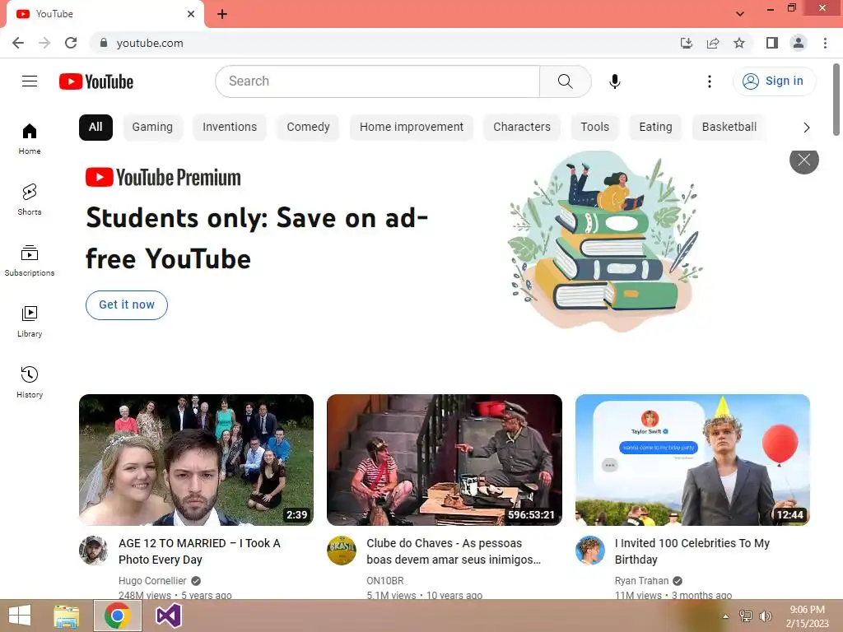Select the Comedy chip

(x=308, y=128)
